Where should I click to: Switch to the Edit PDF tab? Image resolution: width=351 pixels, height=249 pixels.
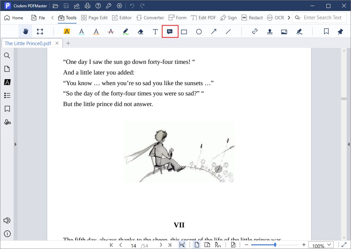click(x=203, y=18)
